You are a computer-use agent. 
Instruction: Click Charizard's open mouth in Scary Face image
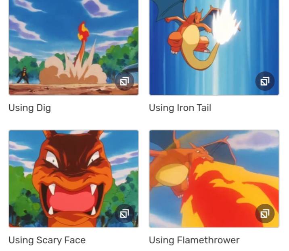point(72,200)
